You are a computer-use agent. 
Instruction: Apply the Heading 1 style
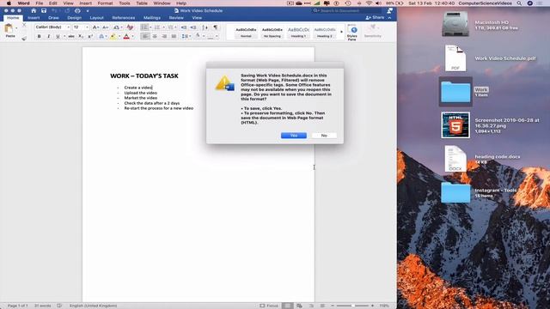[298, 33]
